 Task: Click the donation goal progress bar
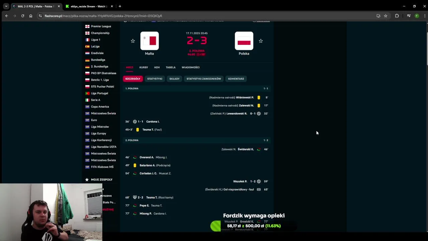(254, 226)
